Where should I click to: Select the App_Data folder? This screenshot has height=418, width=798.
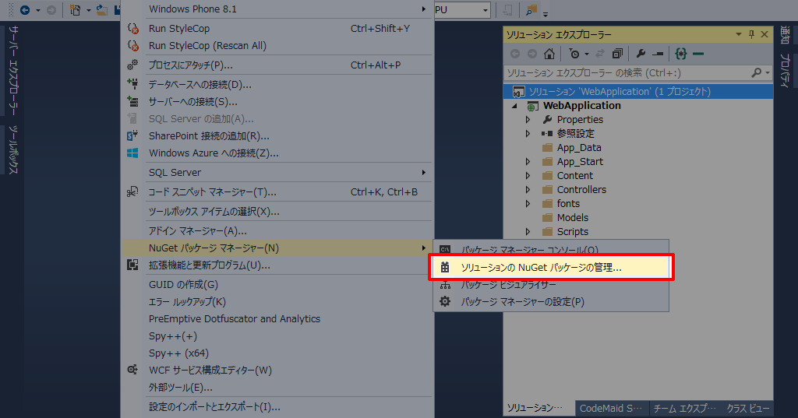pyautogui.click(x=579, y=147)
